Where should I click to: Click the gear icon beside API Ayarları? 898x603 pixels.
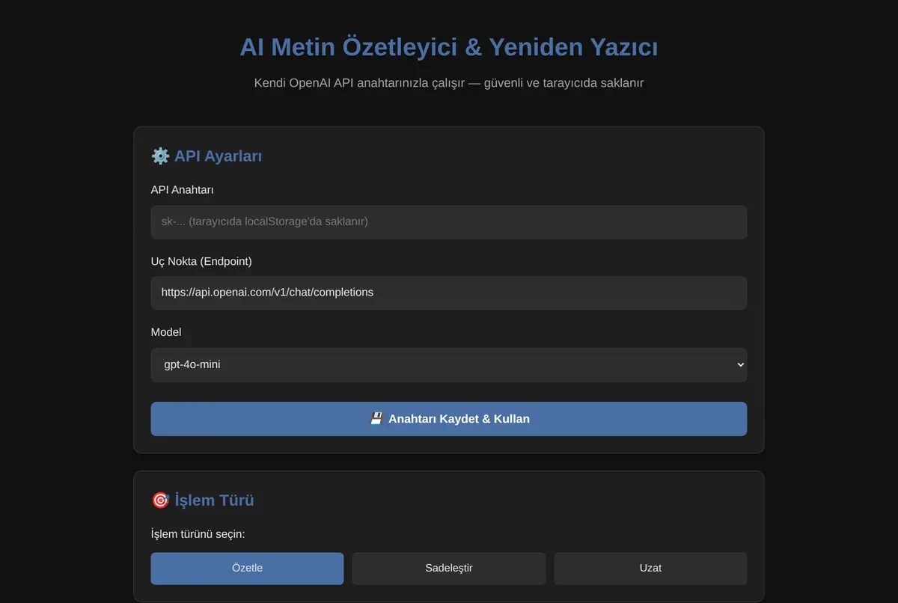point(160,156)
